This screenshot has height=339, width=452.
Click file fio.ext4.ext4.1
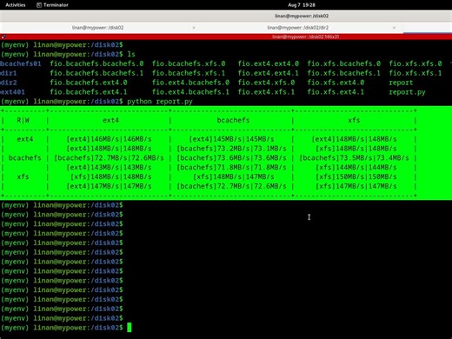pos(269,73)
